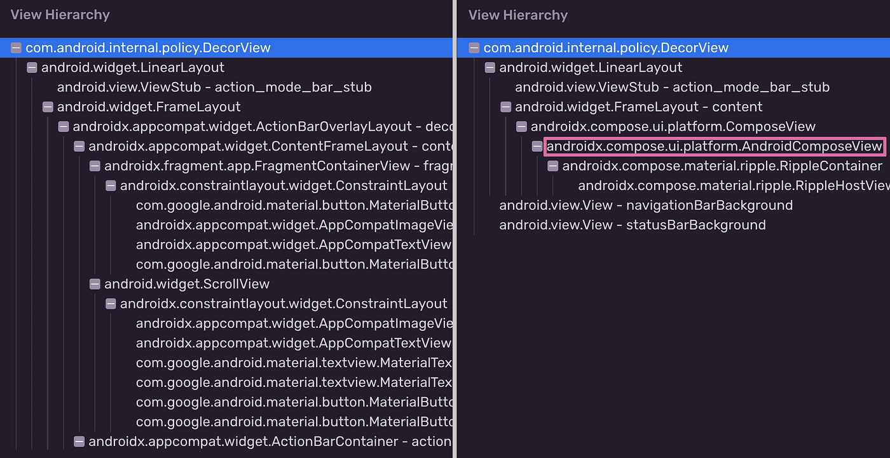
Task: Click the View Hierarchy panel title on the left
Action: tap(60, 14)
